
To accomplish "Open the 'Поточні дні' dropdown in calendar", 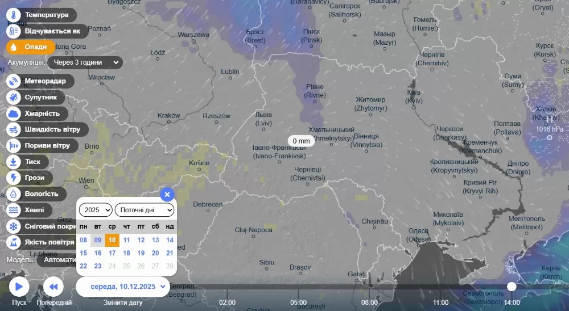I will click(x=145, y=210).
